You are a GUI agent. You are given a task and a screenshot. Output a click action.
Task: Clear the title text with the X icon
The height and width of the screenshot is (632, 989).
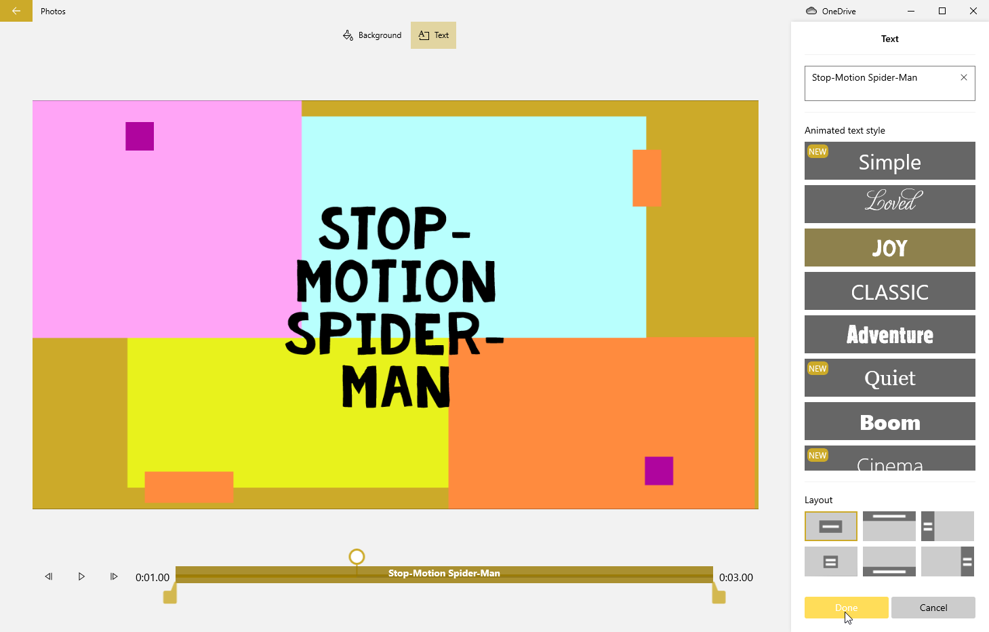964,77
